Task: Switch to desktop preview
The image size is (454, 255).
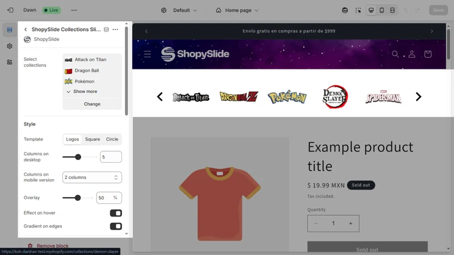Action: coord(371,10)
